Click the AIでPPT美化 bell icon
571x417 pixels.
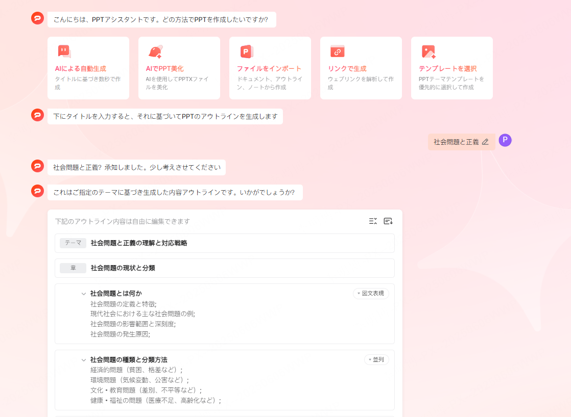155,51
